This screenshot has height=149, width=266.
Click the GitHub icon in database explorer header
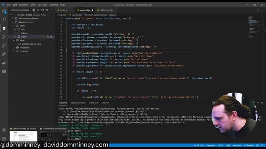click(x=34, y=10)
